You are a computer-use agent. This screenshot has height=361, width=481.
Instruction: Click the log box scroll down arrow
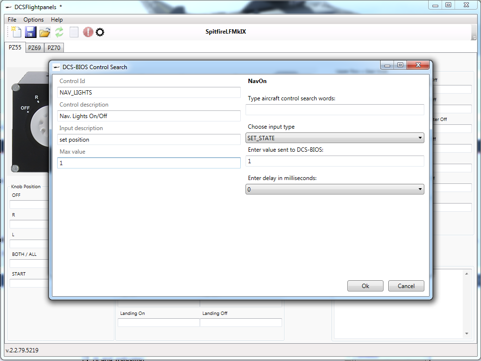point(467,334)
